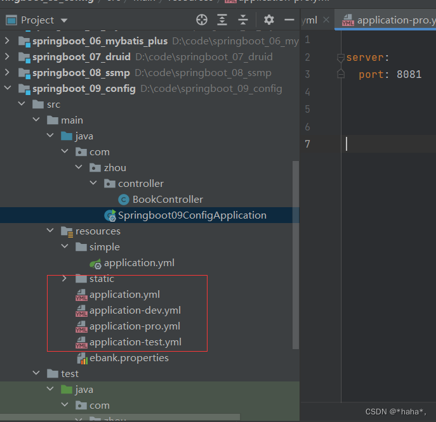The height and width of the screenshot is (422, 436).
Task: Collapse the java folder under test
Action: pos(50,389)
